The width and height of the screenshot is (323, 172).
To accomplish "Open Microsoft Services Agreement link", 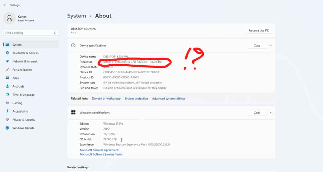I will click(99, 150).
